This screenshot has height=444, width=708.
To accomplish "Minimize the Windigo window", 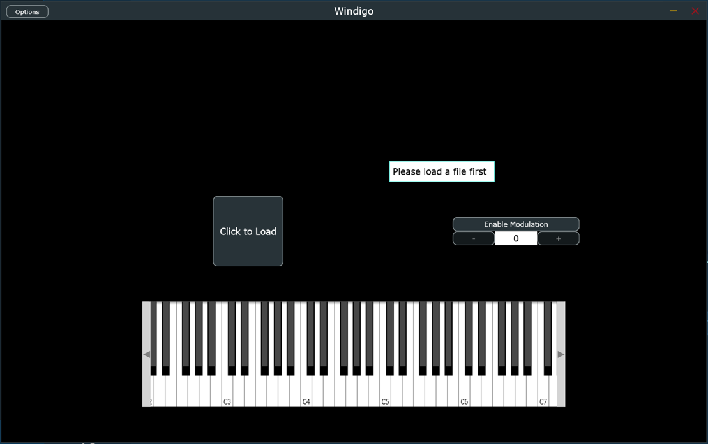I will pyautogui.click(x=673, y=11).
